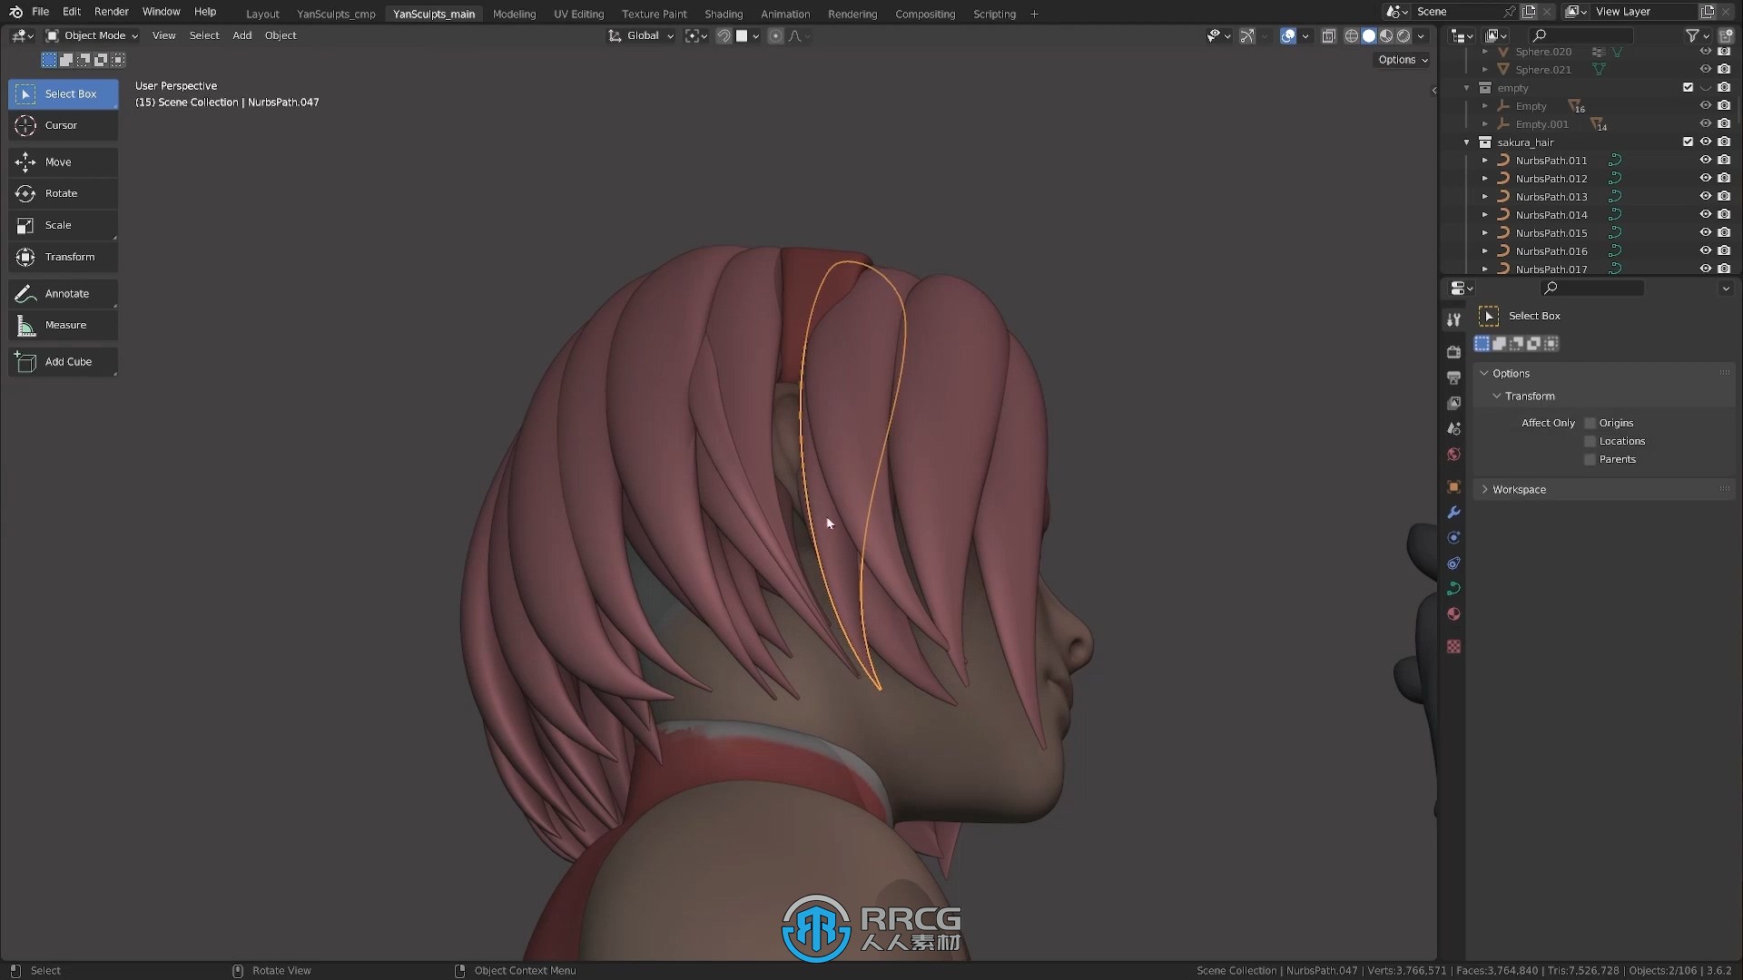The width and height of the screenshot is (1743, 980).
Task: Disable NurbsPath.016 in renders camera icon
Action: (x=1724, y=251)
